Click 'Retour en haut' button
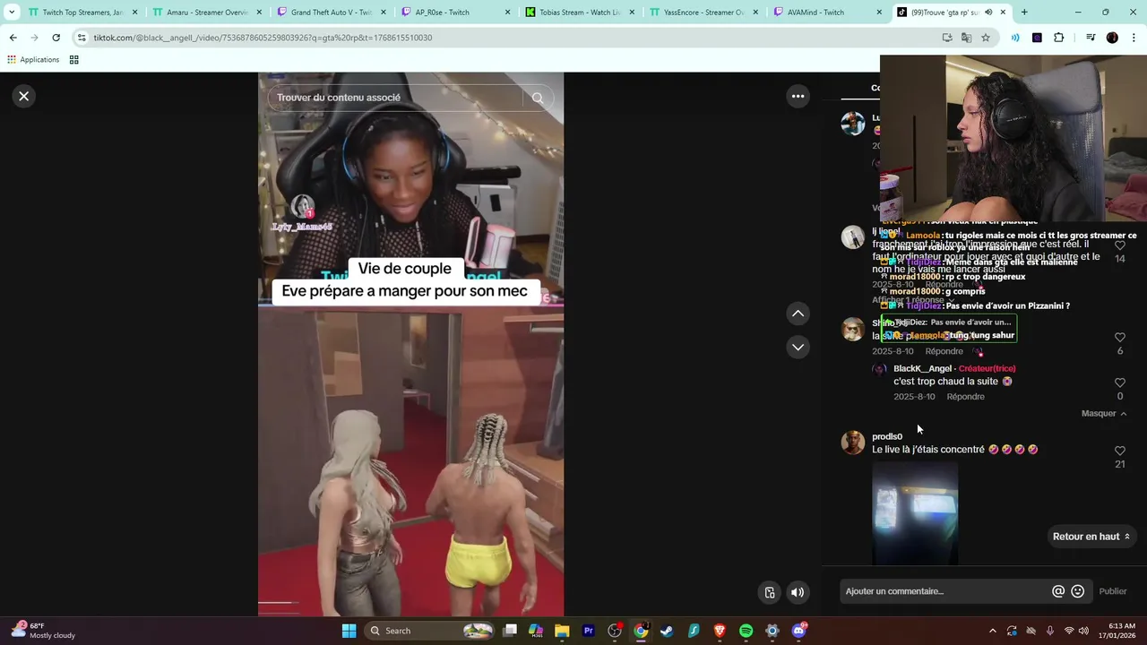 1091,537
